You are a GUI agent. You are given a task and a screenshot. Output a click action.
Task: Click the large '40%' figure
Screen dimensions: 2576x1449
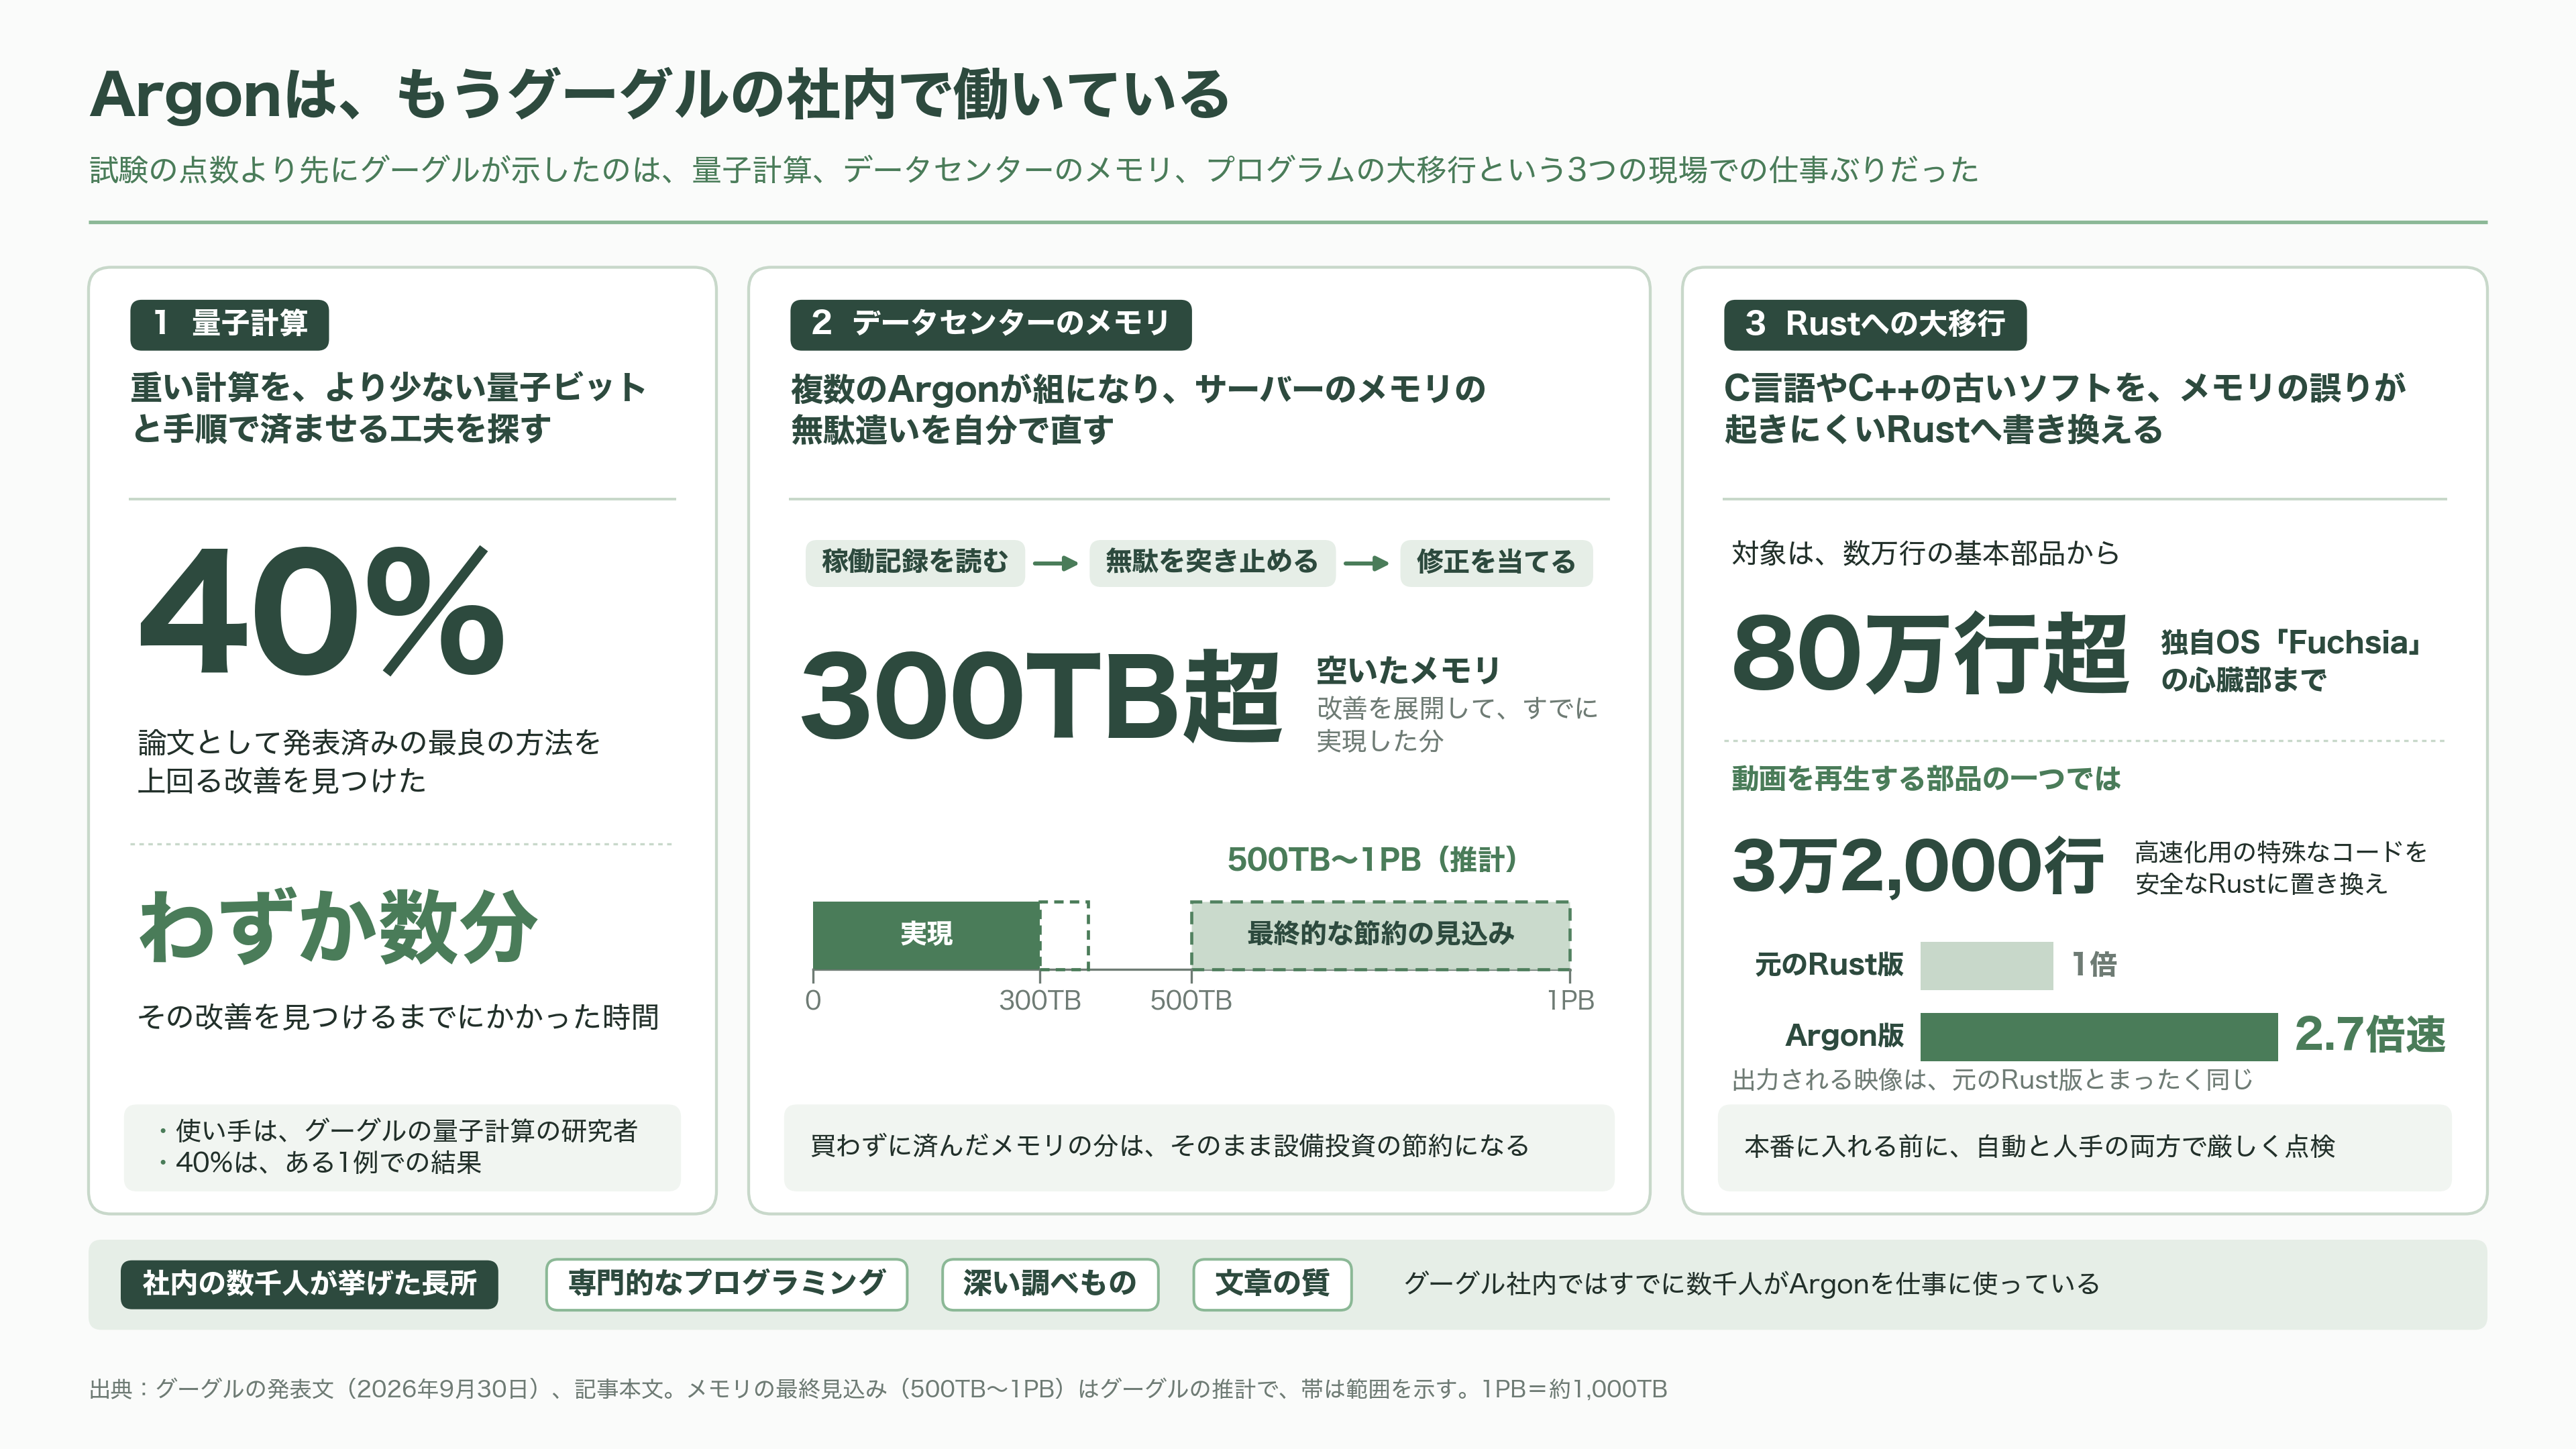321,612
